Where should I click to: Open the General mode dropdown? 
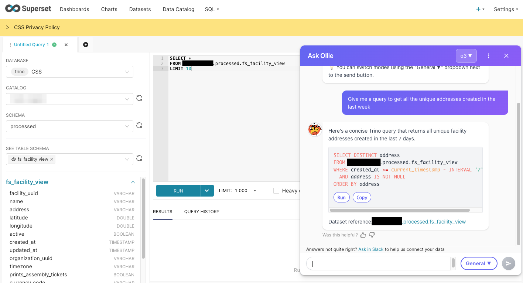479,263
